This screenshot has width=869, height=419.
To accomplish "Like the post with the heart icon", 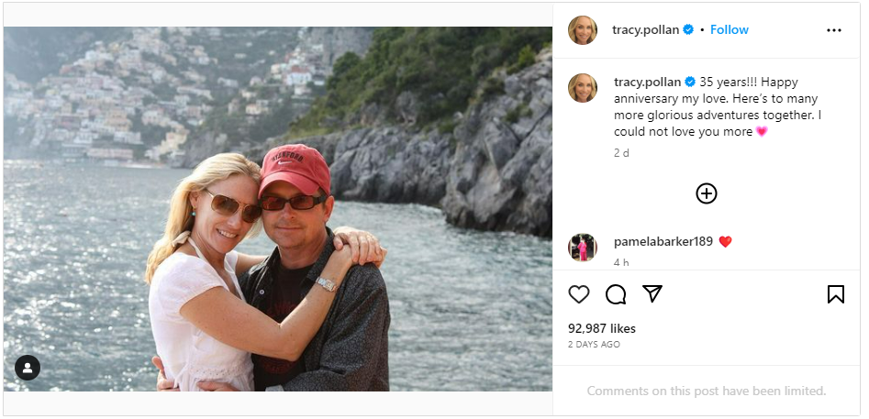I will [579, 294].
